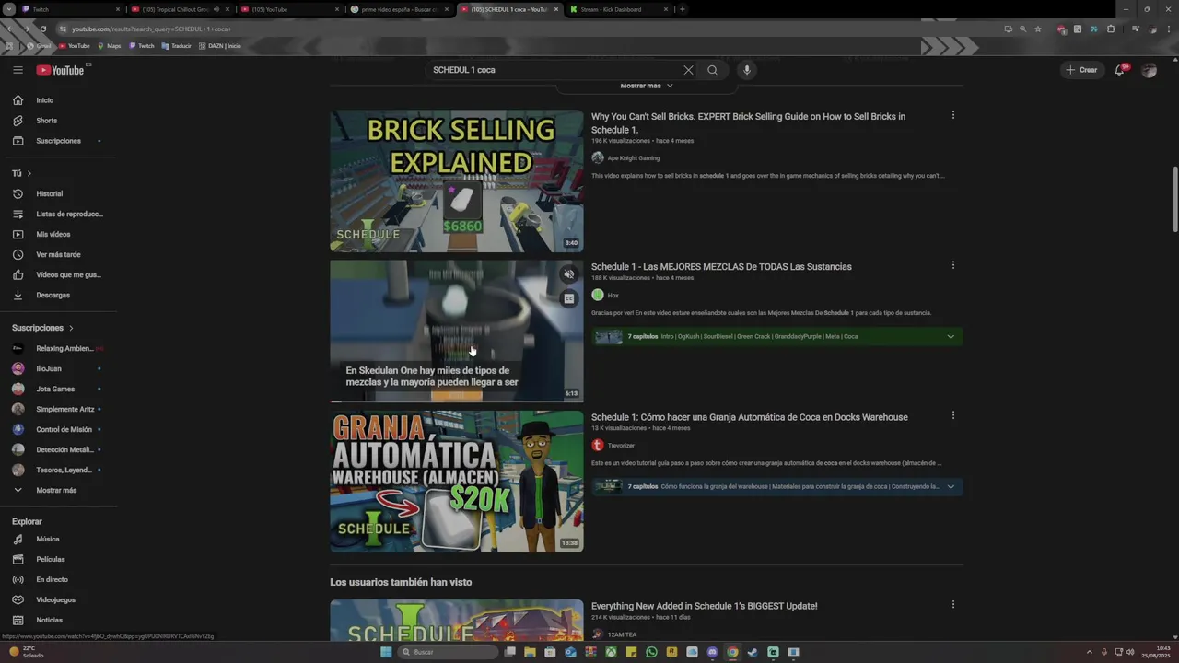Select the Música explore icon
The width and height of the screenshot is (1179, 663).
[18, 540]
